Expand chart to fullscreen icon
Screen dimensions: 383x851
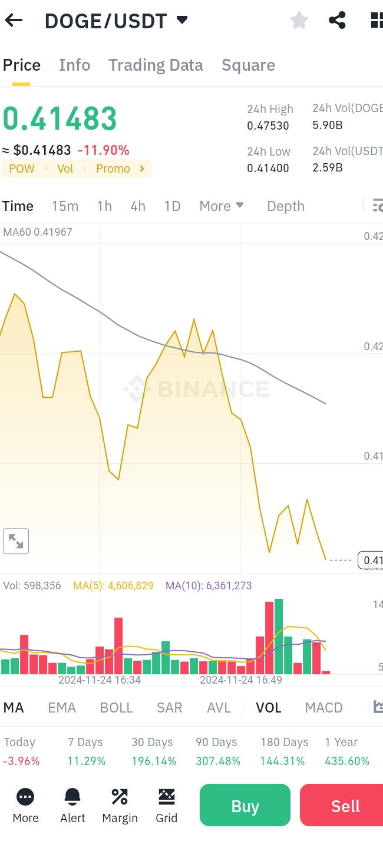point(16,541)
